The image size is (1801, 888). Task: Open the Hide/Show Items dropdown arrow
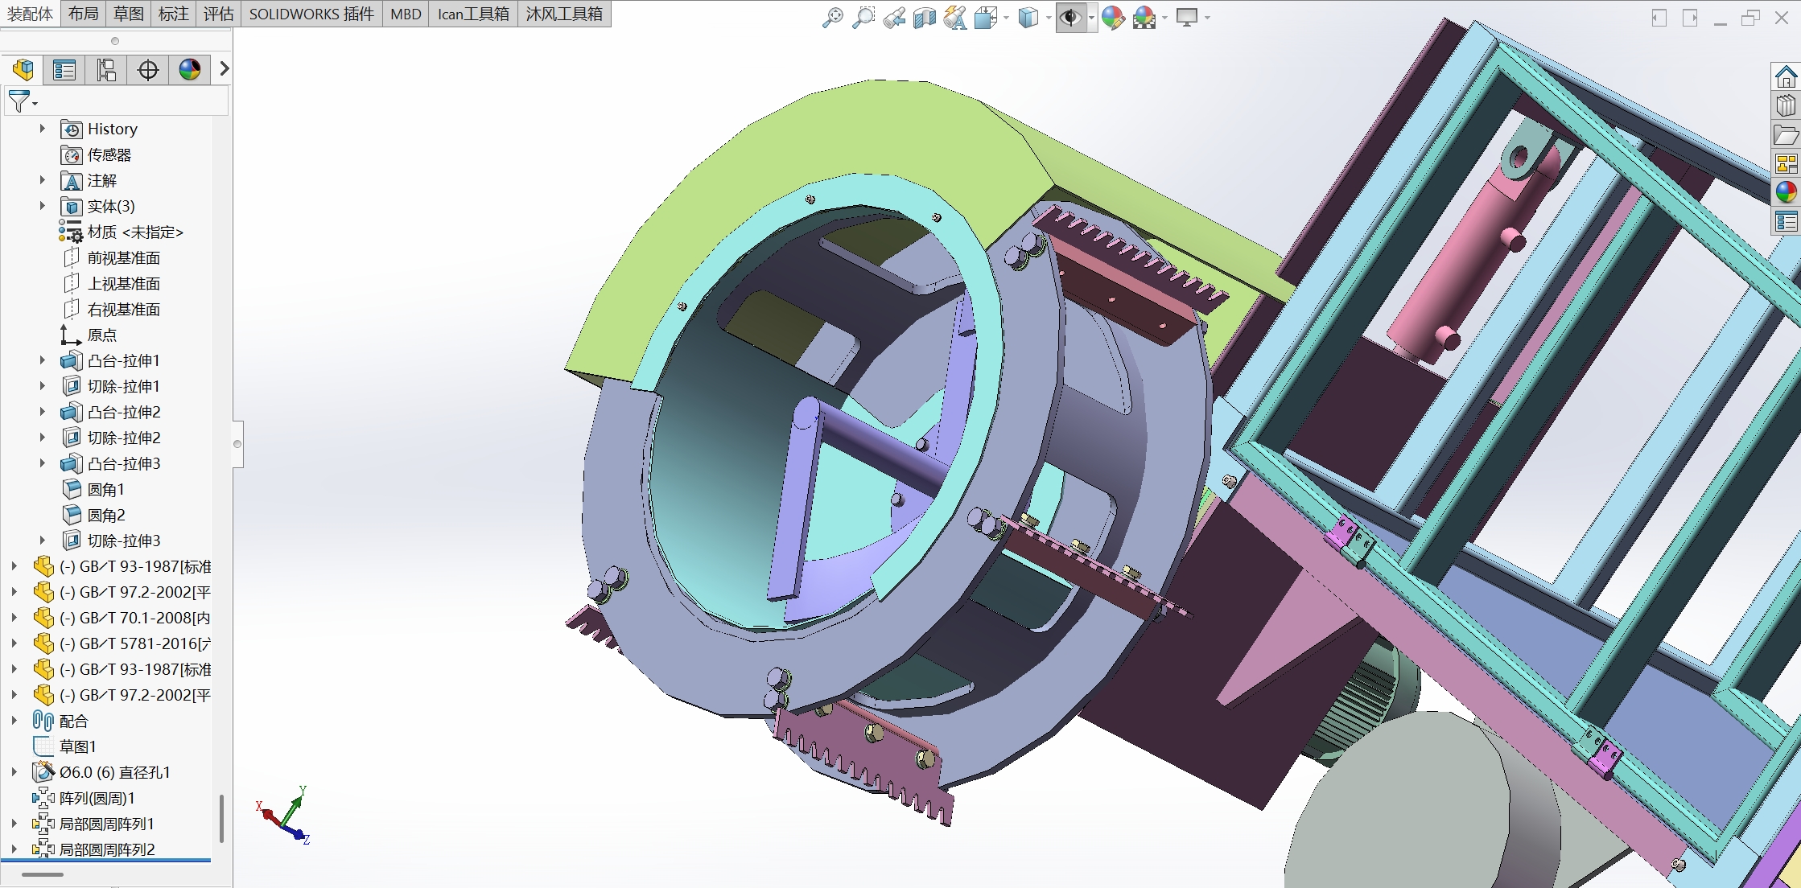1091,18
